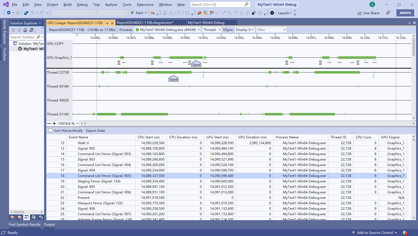Viewport: 418px width, 236px height.
Task: Click zoom out minus button on timeline
Action: 49,124
